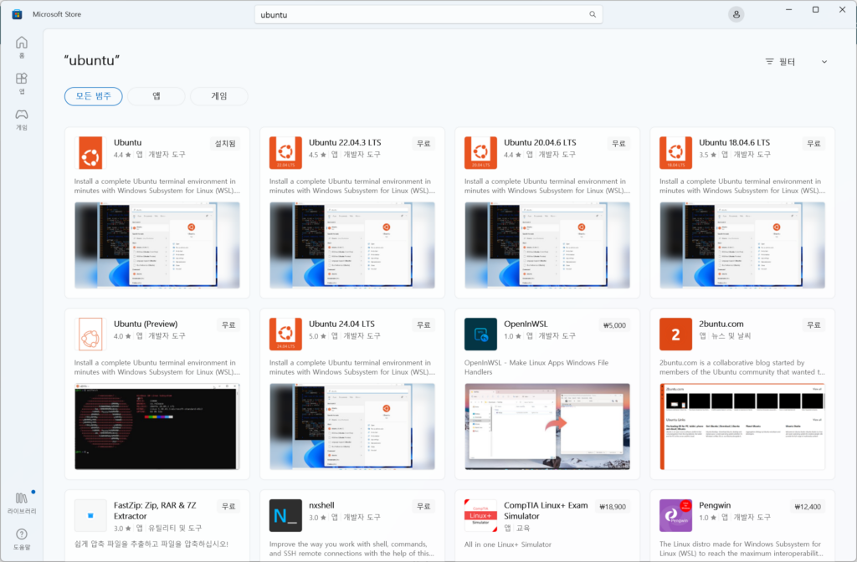Click FastZip: Zip, RAR & 7Z Extractor title

(155, 511)
